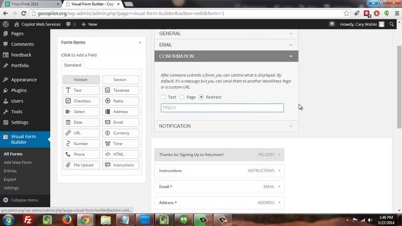Click the Copilot Web Services home icon

pos(17,24)
